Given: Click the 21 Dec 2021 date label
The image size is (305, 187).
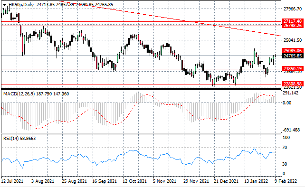Looking at the screenshot, I should [226, 181].
